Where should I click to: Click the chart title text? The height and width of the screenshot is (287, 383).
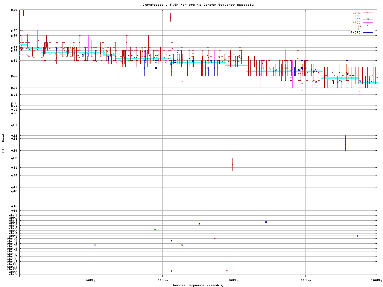pos(198,5)
